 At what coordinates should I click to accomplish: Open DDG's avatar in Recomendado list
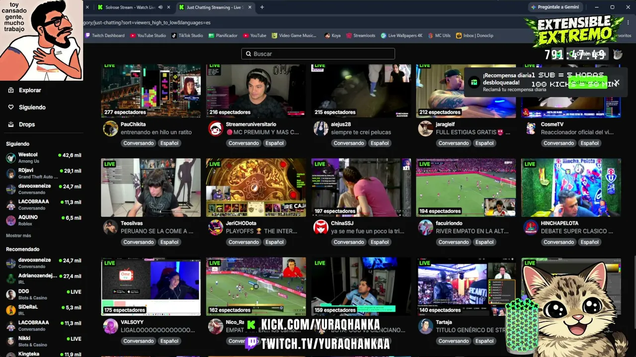click(x=10, y=295)
